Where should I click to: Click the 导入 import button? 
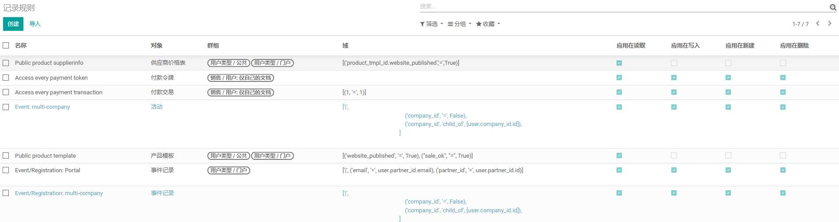coord(35,24)
